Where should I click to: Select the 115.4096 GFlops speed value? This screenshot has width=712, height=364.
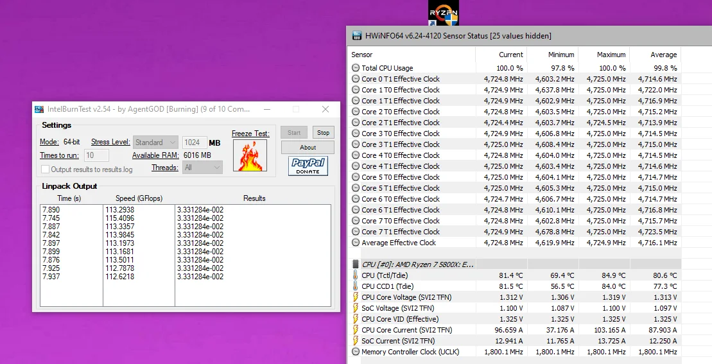120,218
